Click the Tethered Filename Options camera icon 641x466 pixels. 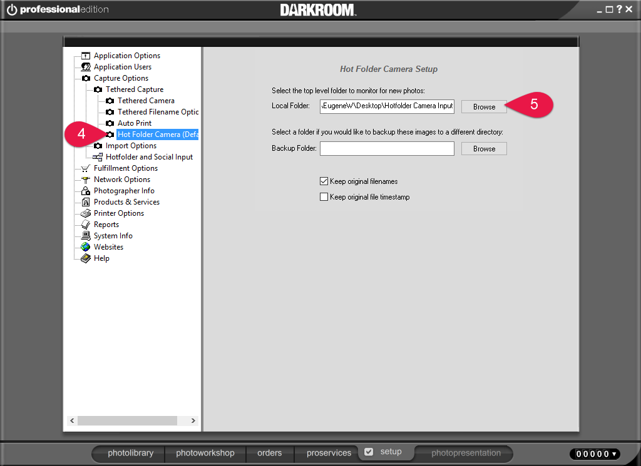(x=110, y=112)
